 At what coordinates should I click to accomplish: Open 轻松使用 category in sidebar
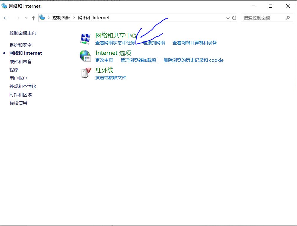pos(18,103)
